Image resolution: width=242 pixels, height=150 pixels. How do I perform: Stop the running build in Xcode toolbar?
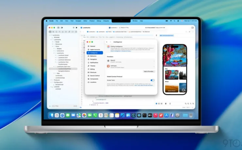pyautogui.click(x=74, y=28)
